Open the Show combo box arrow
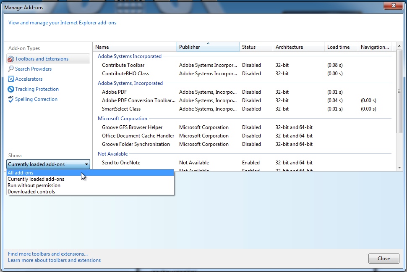The width and height of the screenshot is (407, 272). click(86, 164)
